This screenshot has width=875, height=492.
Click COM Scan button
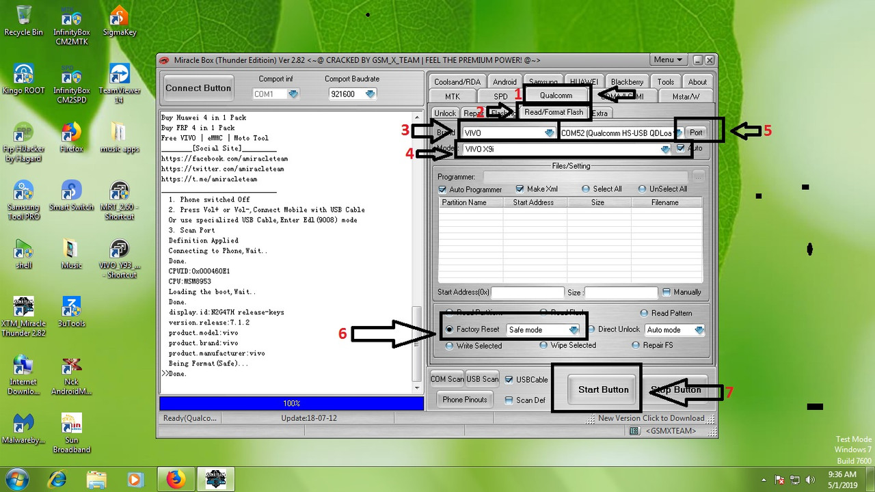click(x=447, y=379)
